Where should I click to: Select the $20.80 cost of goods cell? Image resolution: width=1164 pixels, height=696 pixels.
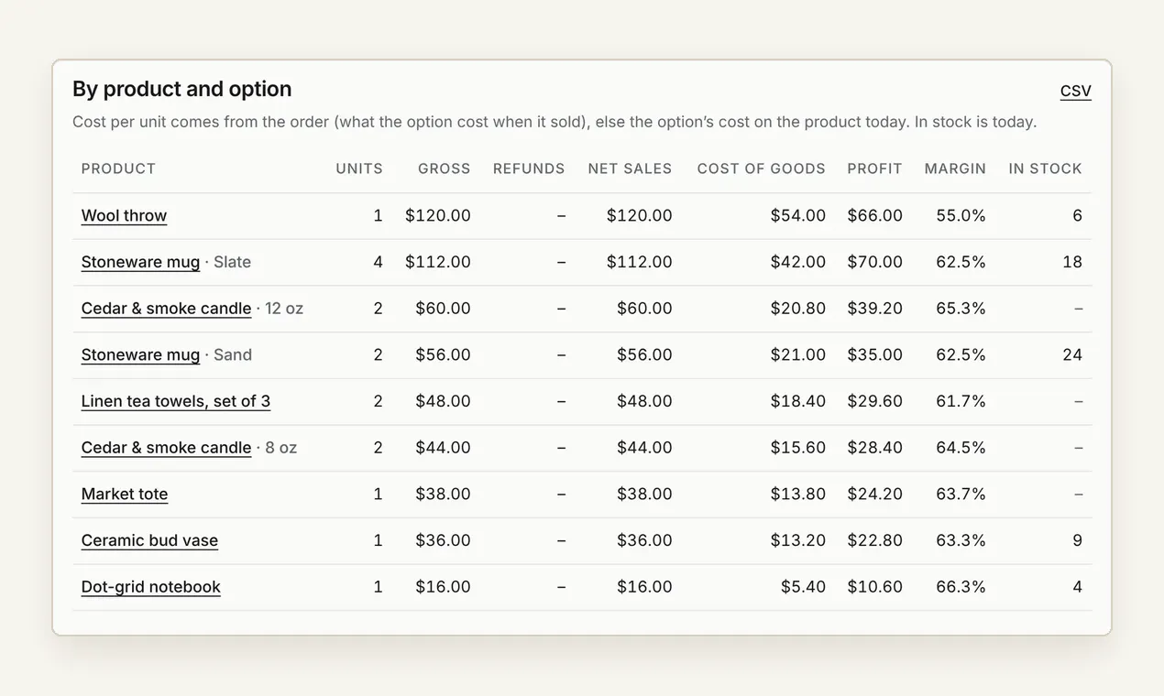pos(798,309)
